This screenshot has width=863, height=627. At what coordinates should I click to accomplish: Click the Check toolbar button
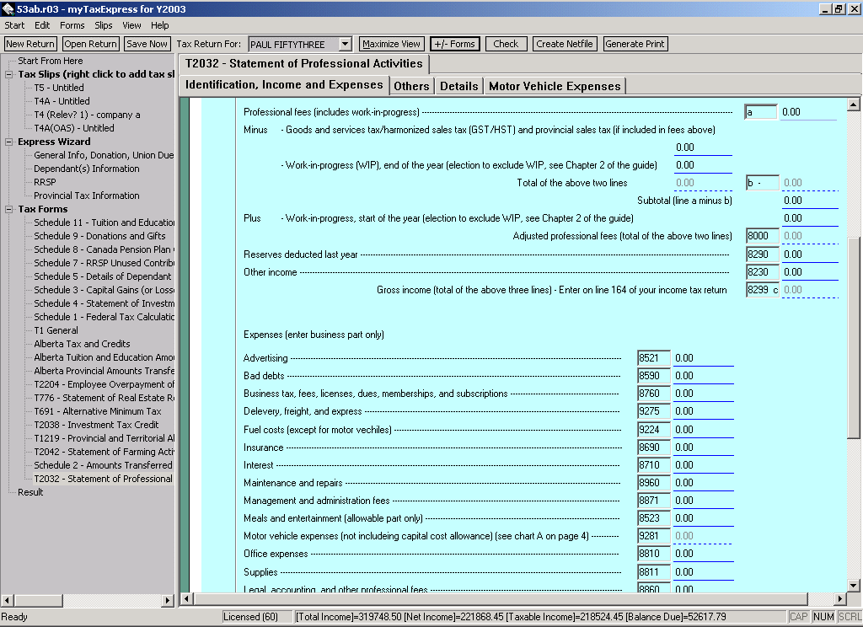pyautogui.click(x=506, y=44)
